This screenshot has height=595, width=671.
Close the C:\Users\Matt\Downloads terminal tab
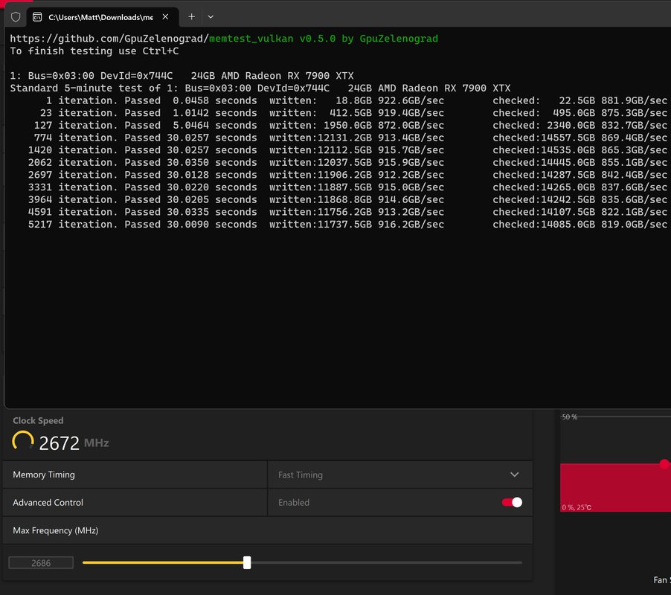click(165, 16)
